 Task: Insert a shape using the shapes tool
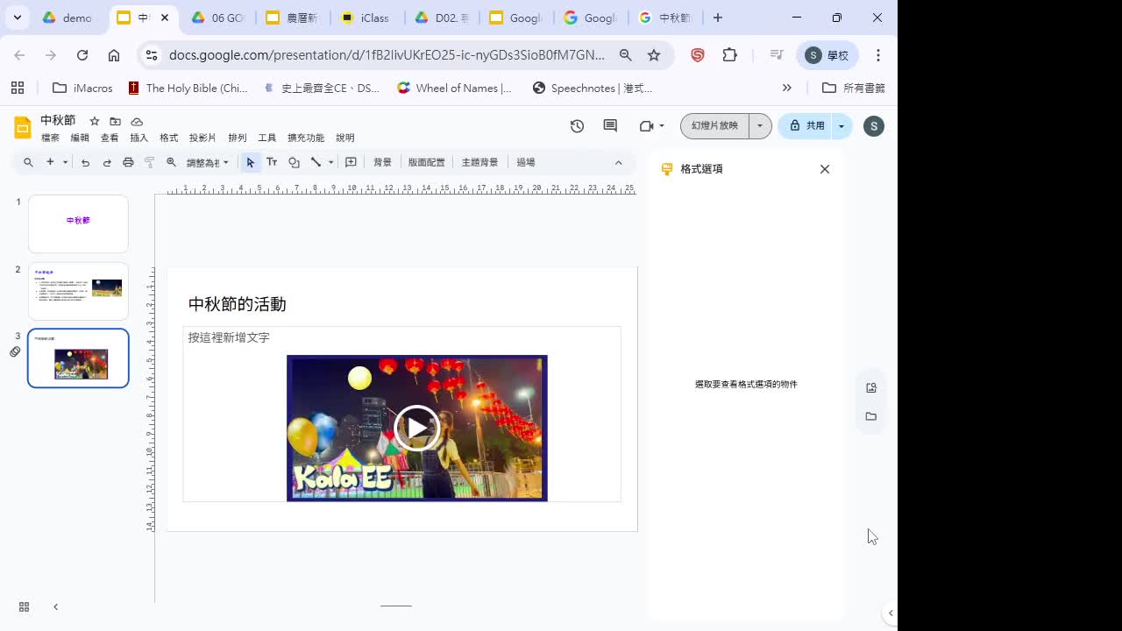pos(294,162)
